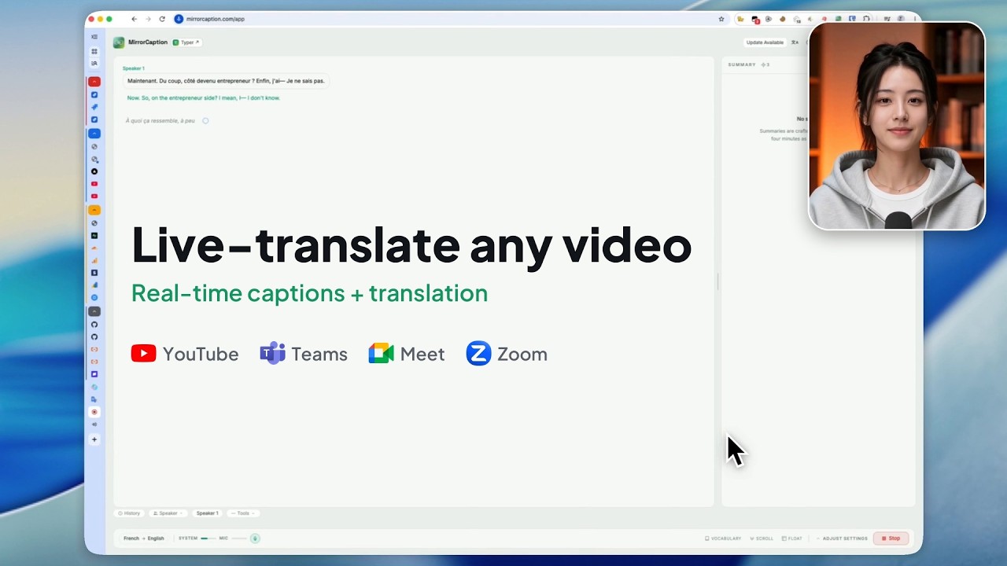Toggle the Float caption window
The image size is (1007, 566).
pyautogui.click(x=792, y=538)
